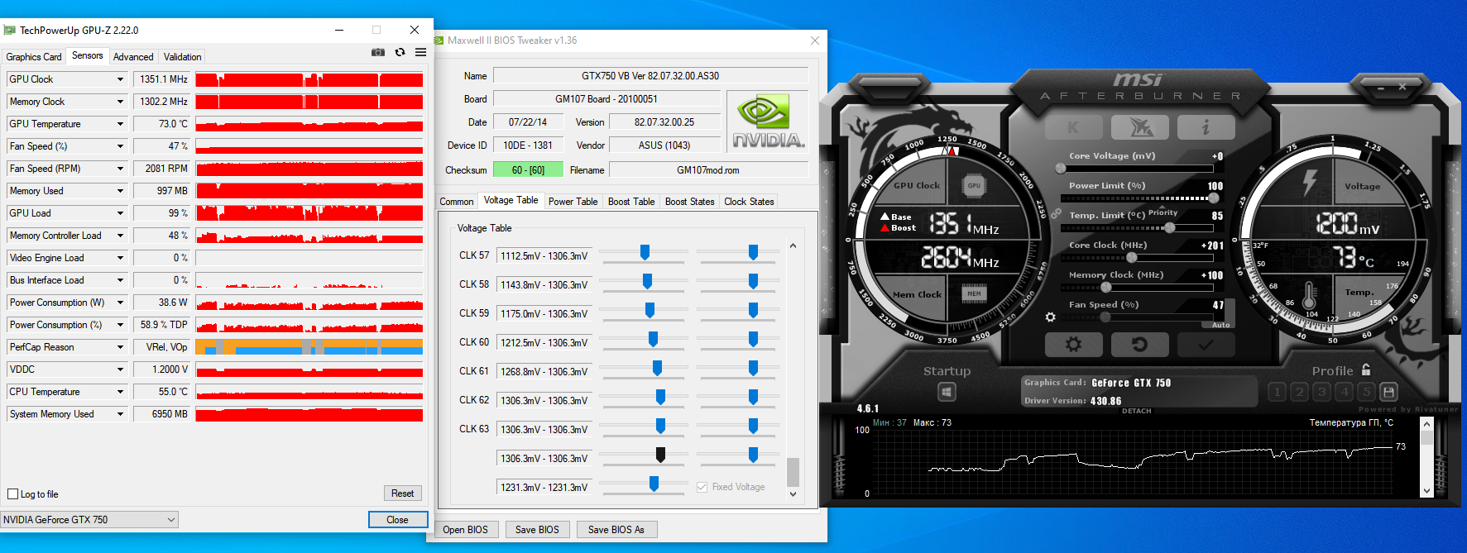Screen dimensions: 1467x553
Task: Enable the Log to file checkbox
Action: click(12, 494)
